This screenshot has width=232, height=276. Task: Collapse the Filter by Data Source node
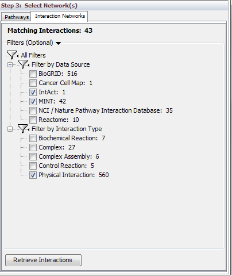pyautogui.click(x=10, y=64)
